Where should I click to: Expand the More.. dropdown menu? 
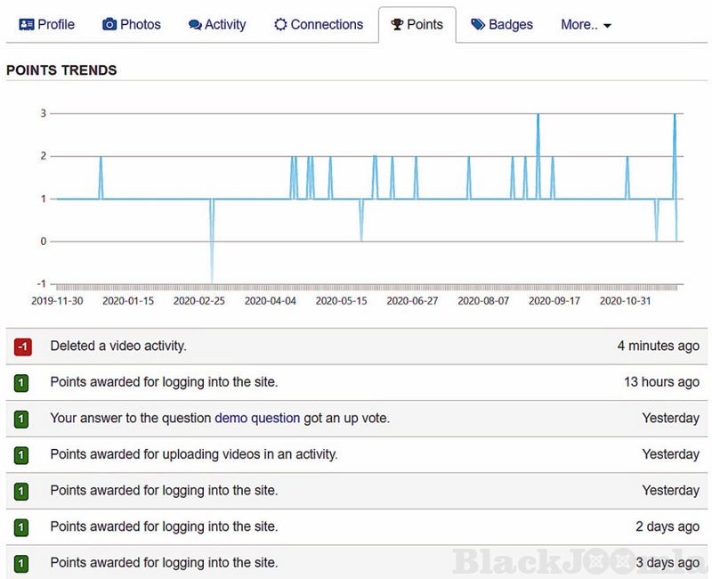coord(586,25)
